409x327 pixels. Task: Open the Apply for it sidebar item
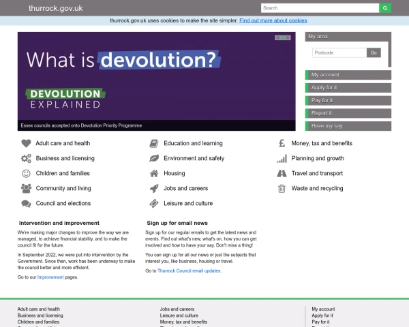tap(348, 88)
